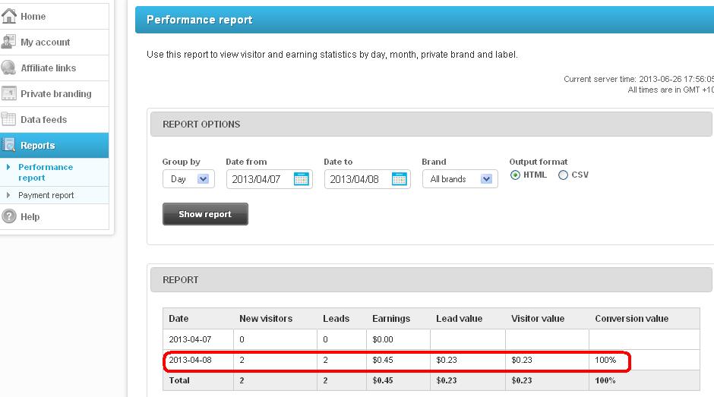Viewport: 714px width, 397px height.
Task: Click the Current server time text
Action: [638, 79]
